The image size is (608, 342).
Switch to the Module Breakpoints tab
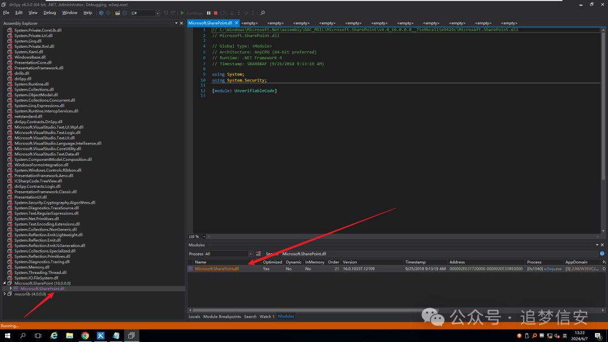(x=222, y=317)
